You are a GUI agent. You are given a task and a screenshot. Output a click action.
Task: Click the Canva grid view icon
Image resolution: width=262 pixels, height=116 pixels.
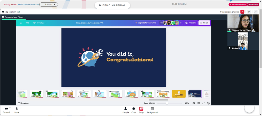tap(199, 103)
